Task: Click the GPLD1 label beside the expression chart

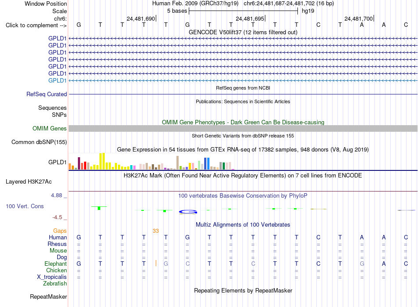Action: (57, 162)
